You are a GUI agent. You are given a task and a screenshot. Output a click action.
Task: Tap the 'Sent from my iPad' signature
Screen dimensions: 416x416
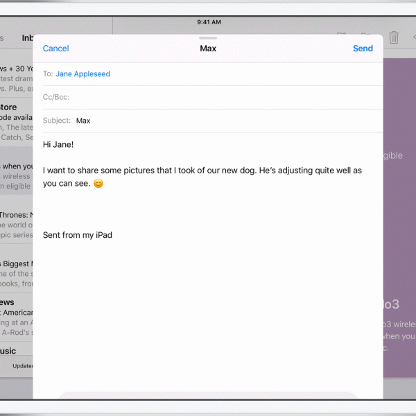click(x=78, y=235)
